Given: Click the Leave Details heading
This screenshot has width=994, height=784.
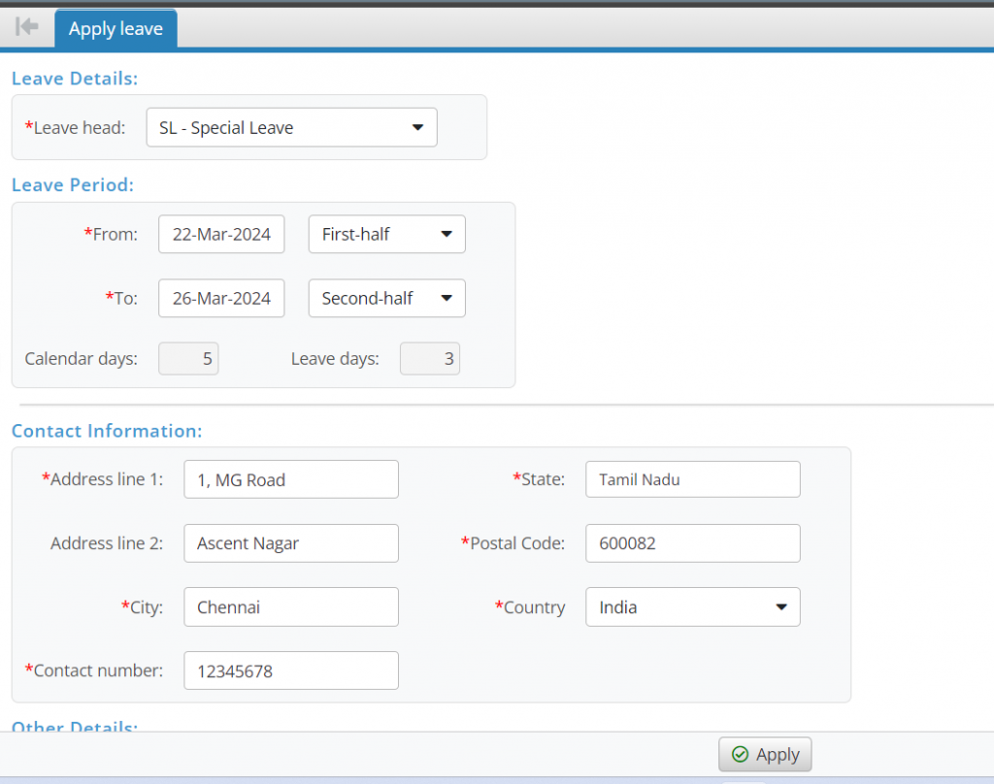Looking at the screenshot, I should click(x=75, y=79).
